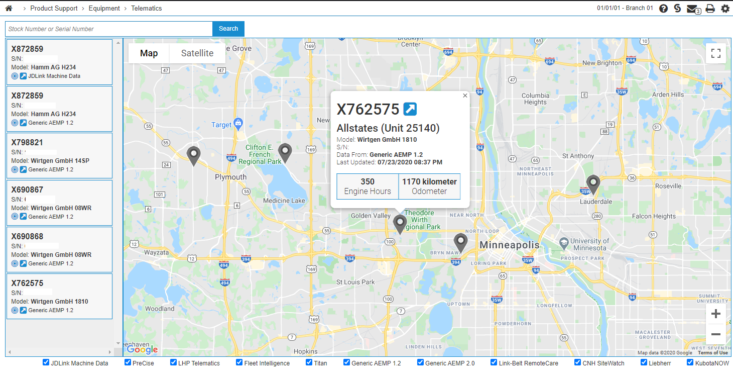The image size is (733, 379).
Task: Select stock number X798821 heading
Action: [27, 143]
